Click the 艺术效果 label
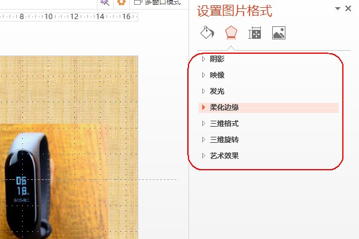 click(224, 156)
